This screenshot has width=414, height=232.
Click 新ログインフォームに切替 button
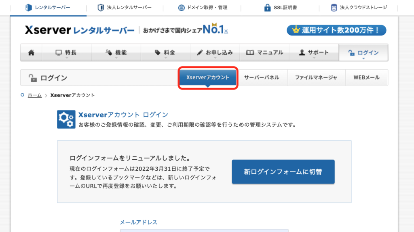point(283,172)
